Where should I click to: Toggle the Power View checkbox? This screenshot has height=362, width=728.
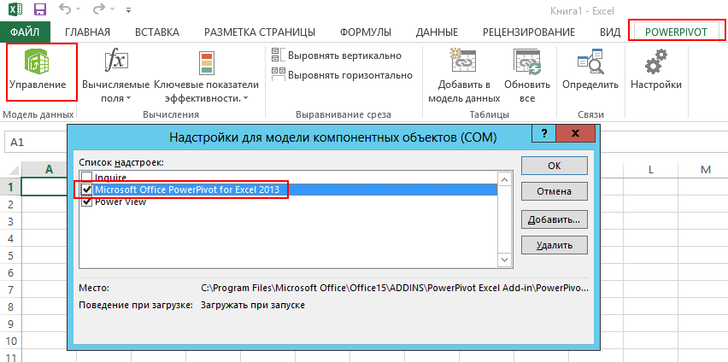[x=86, y=201]
